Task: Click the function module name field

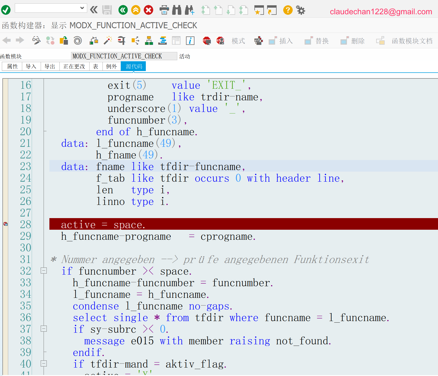Action: coord(124,56)
